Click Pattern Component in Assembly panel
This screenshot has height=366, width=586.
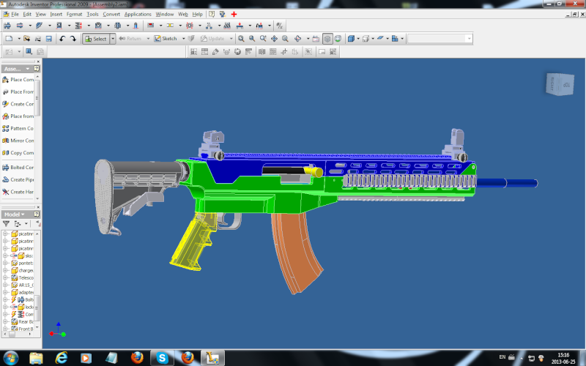tap(18, 129)
